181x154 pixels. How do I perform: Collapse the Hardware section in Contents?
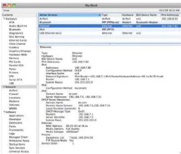[x=4, y=19]
